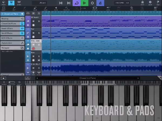Open the Help menu
The image size is (162, 121).
coord(157,3)
